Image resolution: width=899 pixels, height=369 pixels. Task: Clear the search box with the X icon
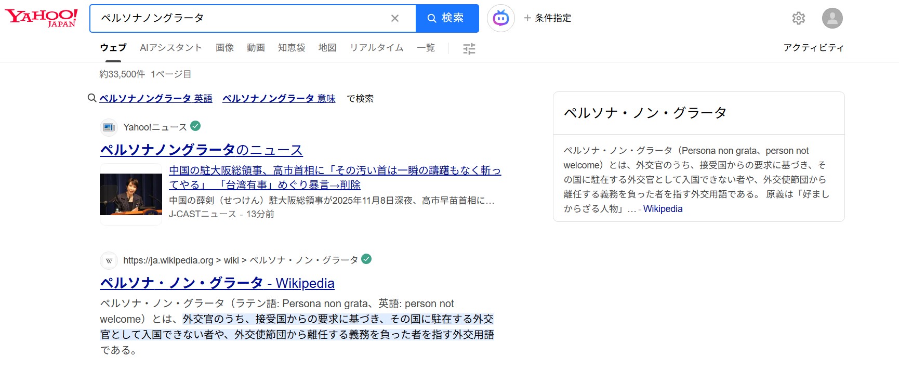(x=395, y=18)
